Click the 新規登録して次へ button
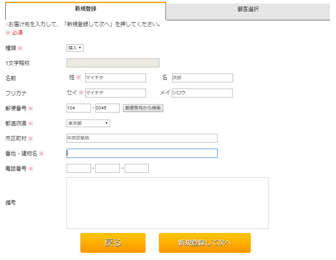 [x=205, y=243]
